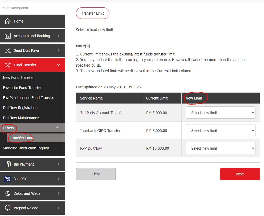Collapse Fund Transfer menu with chevron
The image size is (264, 216).
coord(59,65)
